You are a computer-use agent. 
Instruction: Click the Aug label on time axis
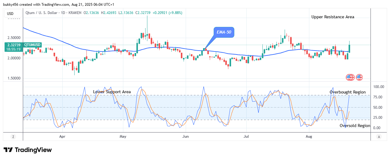click(x=308, y=137)
